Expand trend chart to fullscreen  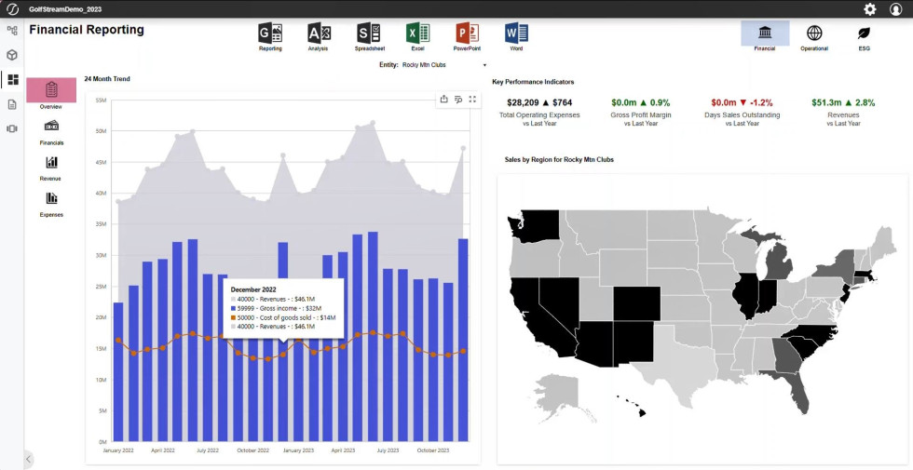[472, 100]
